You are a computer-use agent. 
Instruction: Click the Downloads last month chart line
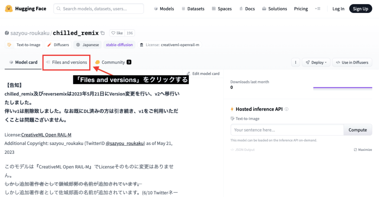342,88
